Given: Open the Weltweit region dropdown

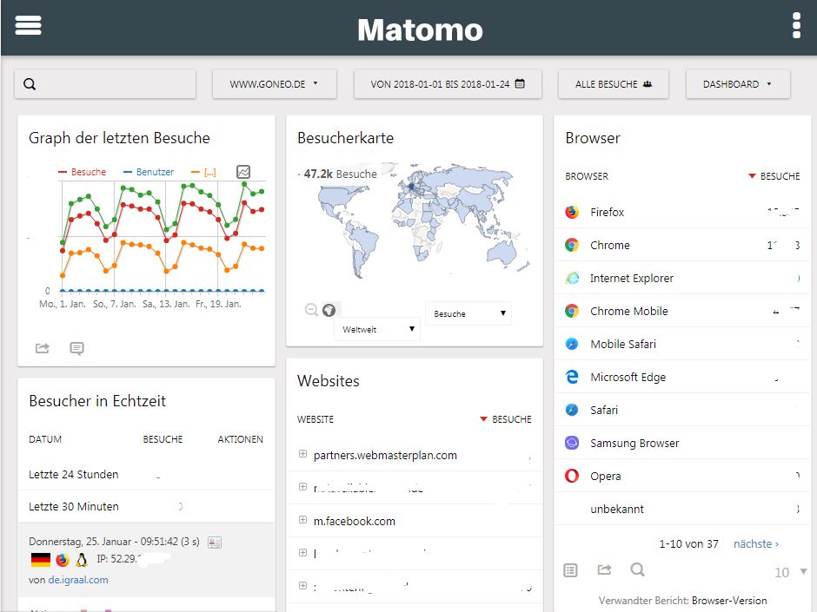Looking at the screenshot, I should [377, 329].
